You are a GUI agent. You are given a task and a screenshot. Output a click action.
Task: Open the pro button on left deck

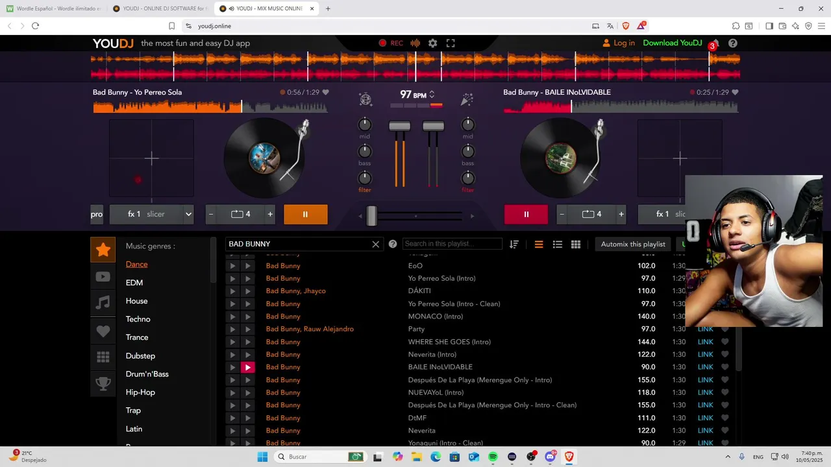tap(97, 214)
